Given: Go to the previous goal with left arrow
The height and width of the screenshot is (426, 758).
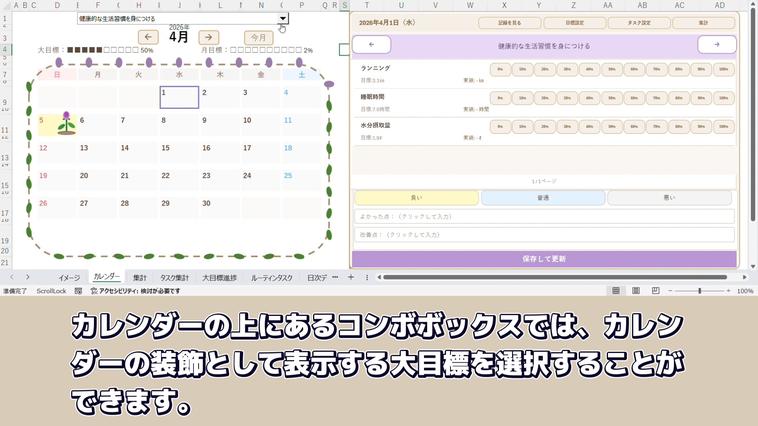Looking at the screenshot, I should tap(371, 45).
